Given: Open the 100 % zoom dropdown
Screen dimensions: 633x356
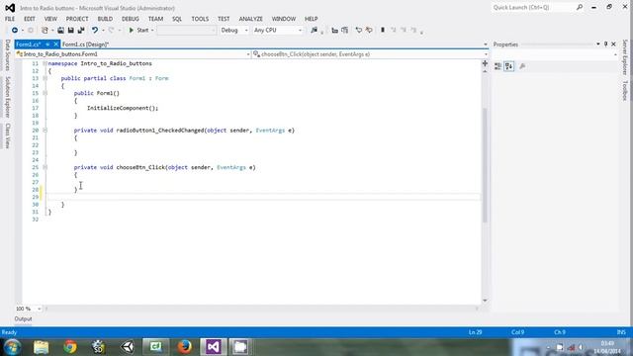Looking at the screenshot, I should (x=28, y=309).
